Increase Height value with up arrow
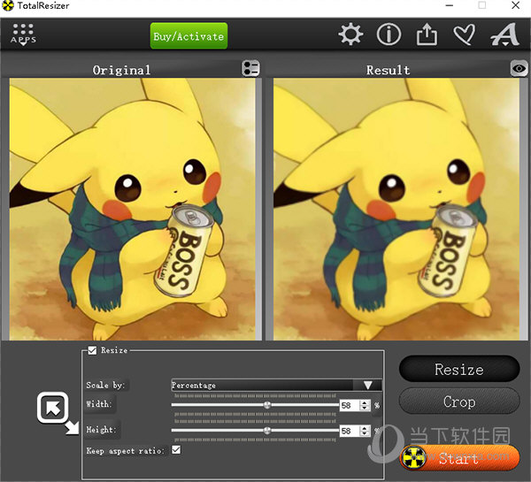 pos(365,428)
